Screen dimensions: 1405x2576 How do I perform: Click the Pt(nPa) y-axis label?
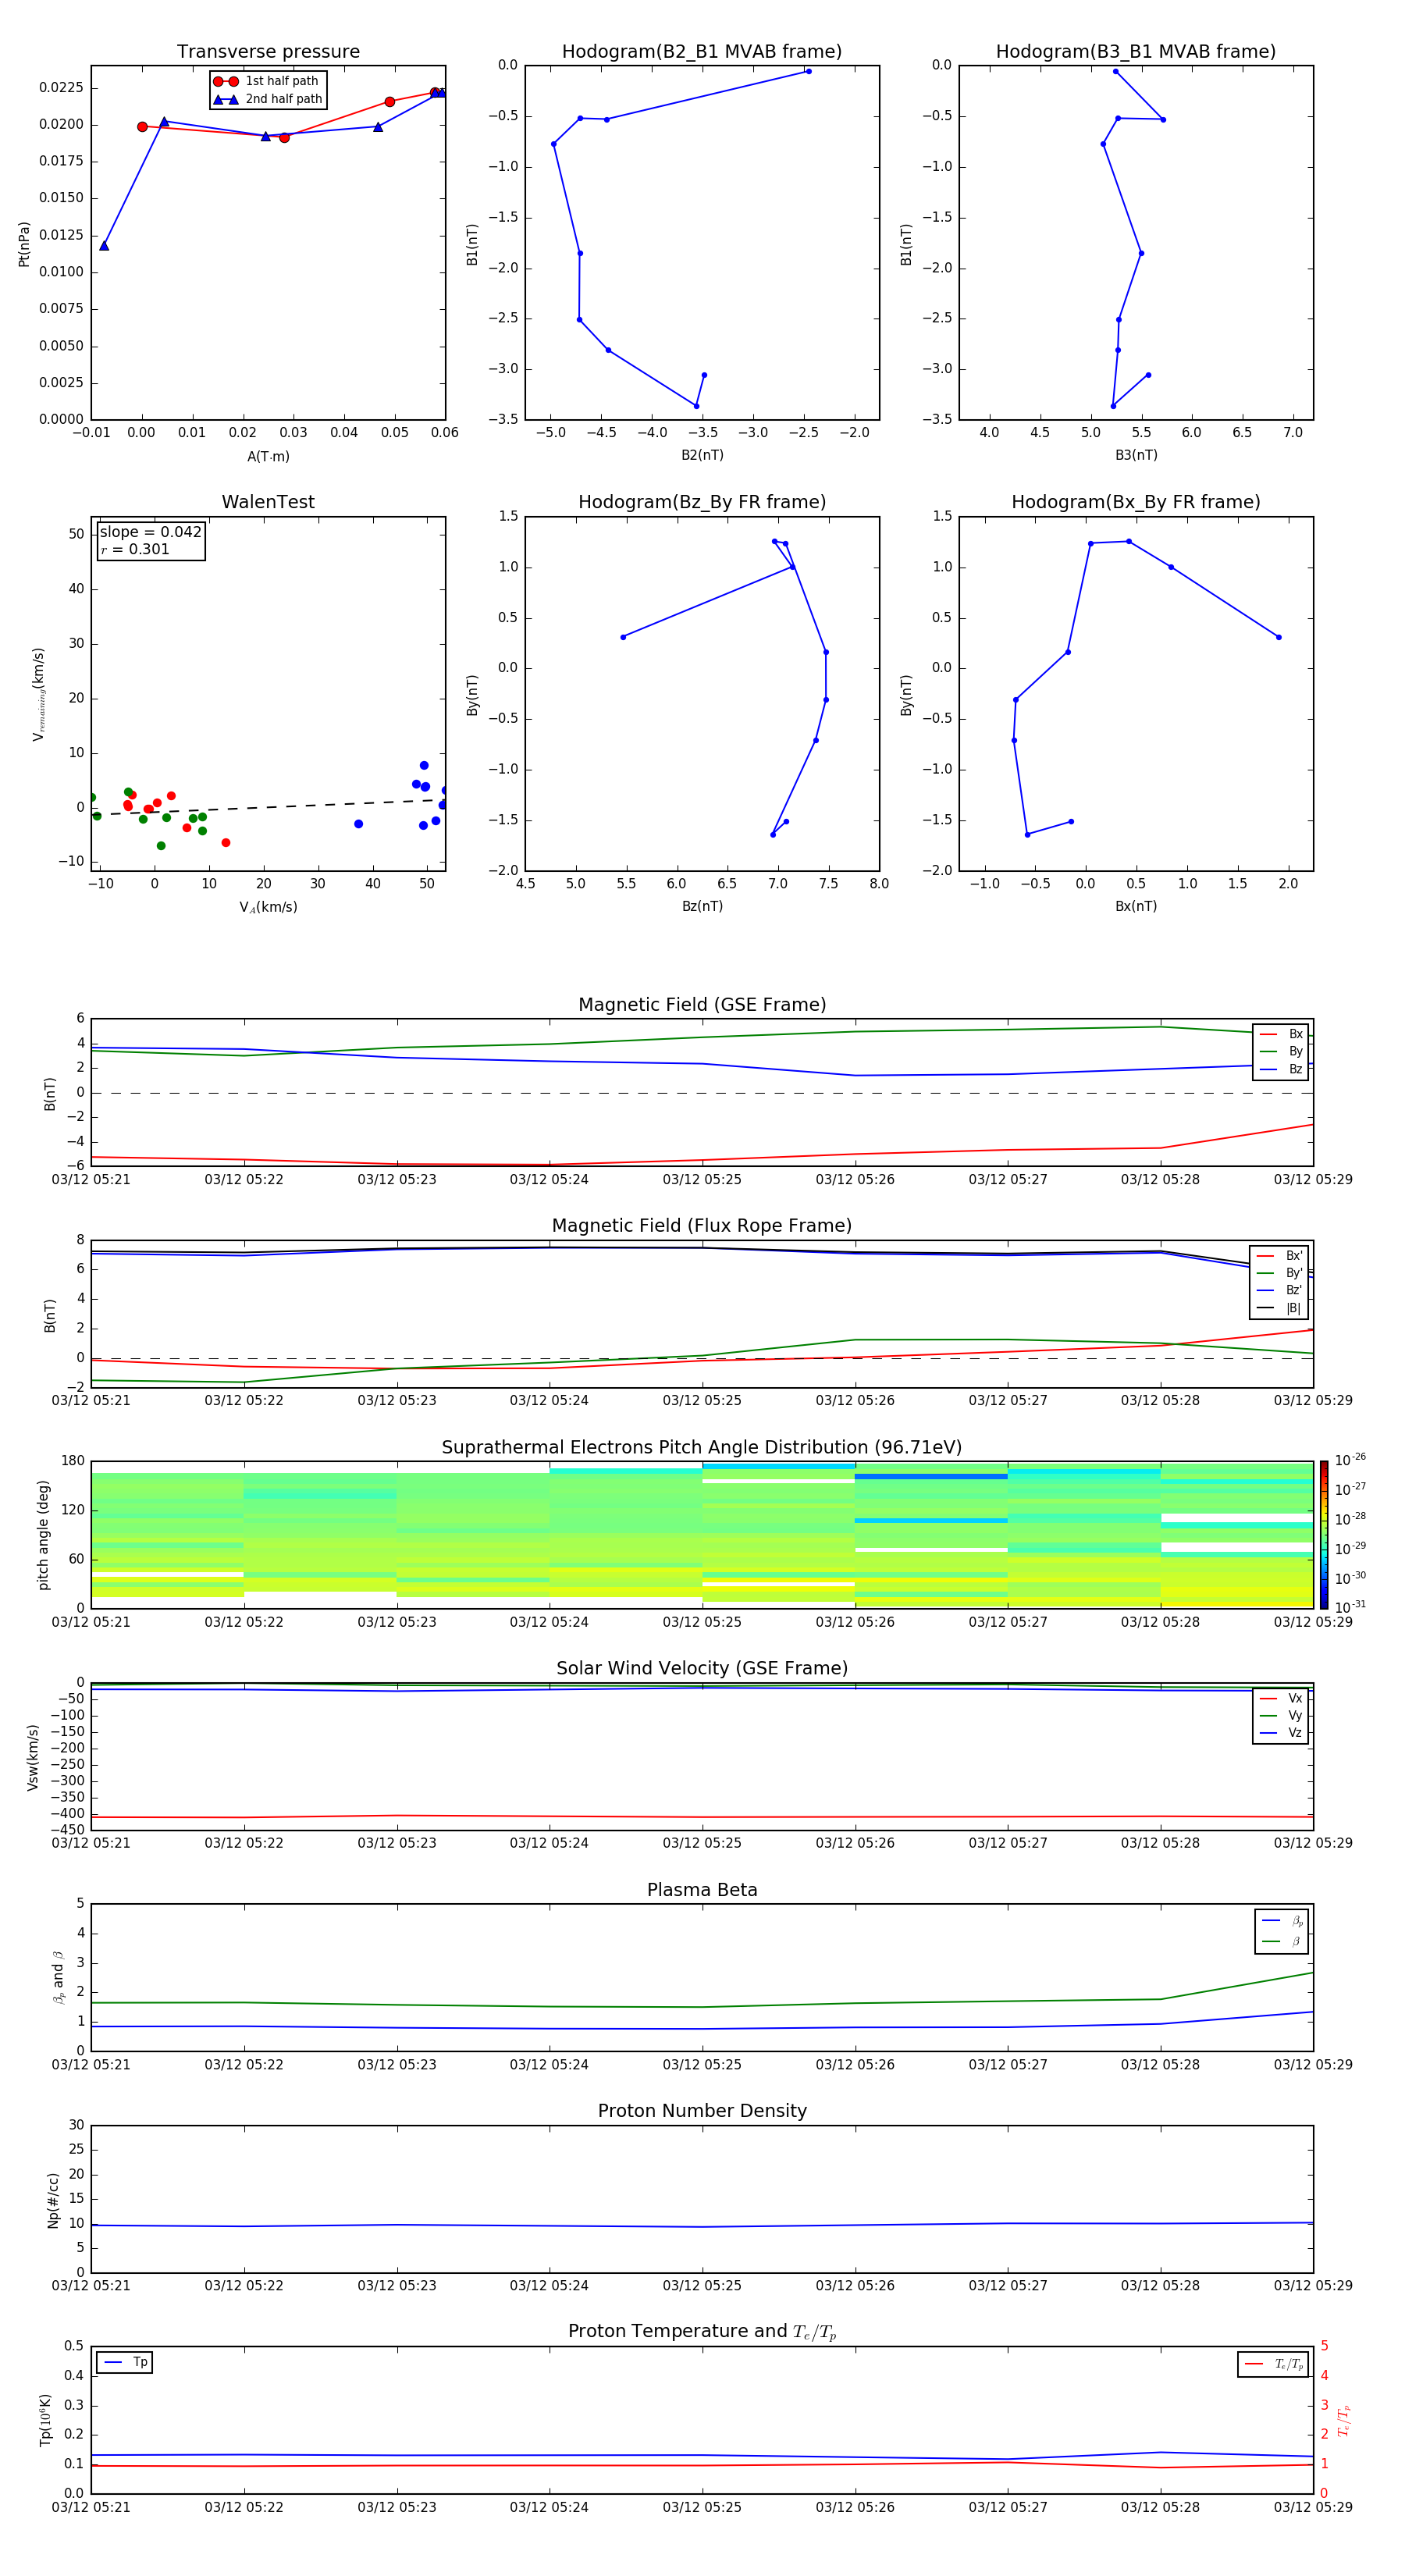(24, 244)
